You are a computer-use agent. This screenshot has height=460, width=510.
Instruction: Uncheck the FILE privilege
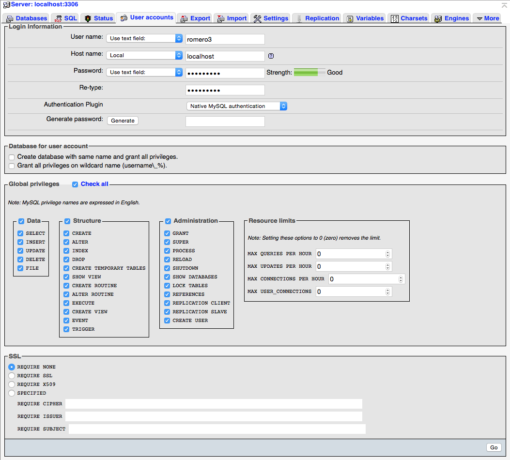[20, 268]
